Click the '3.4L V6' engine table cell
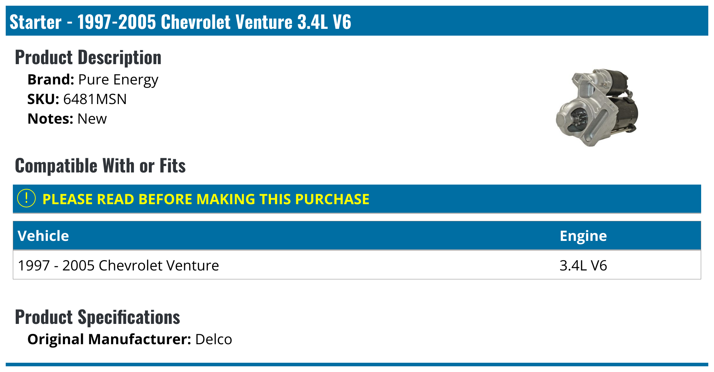The width and height of the screenshot is (714, 372). click(583, 265)
